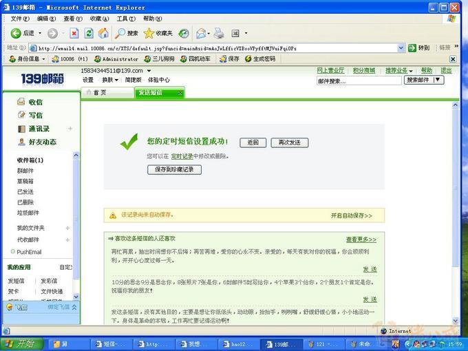The height and width of the screenshot is (351, 468).
Task: Click the Print toolbar icon
Action: 219,33
